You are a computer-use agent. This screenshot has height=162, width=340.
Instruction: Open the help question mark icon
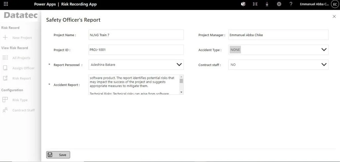click(291, 4)
